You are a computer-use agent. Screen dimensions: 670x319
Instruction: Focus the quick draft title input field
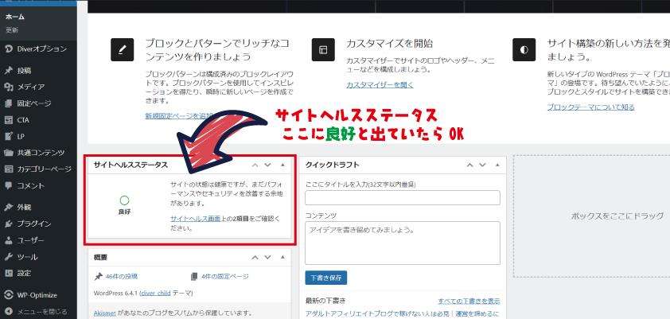click(x=402, y=198)
